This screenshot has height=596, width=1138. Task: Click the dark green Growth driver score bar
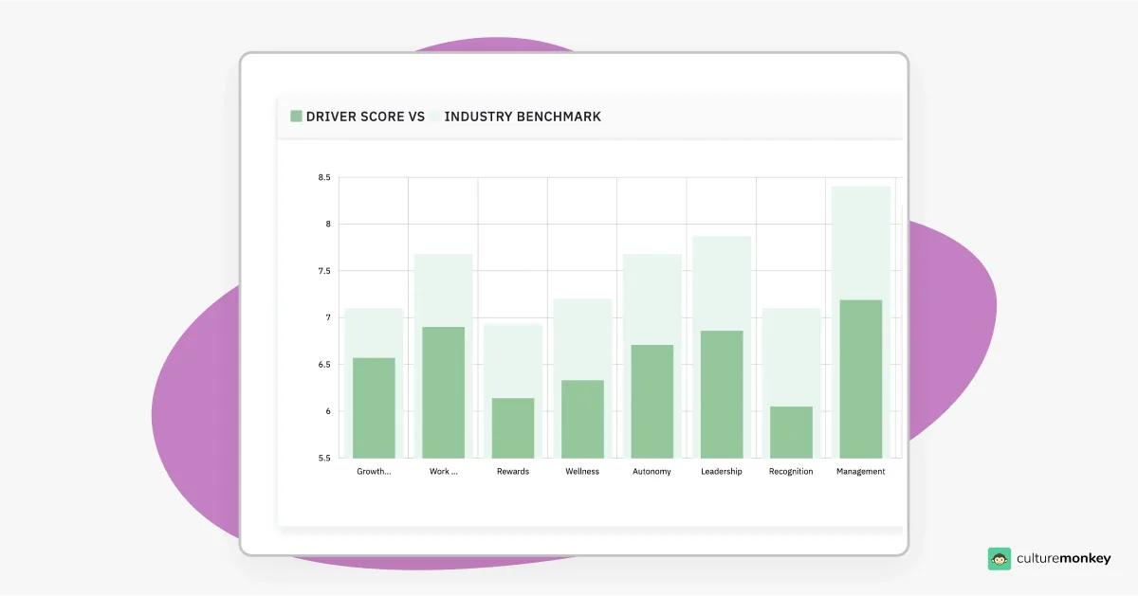374,407
